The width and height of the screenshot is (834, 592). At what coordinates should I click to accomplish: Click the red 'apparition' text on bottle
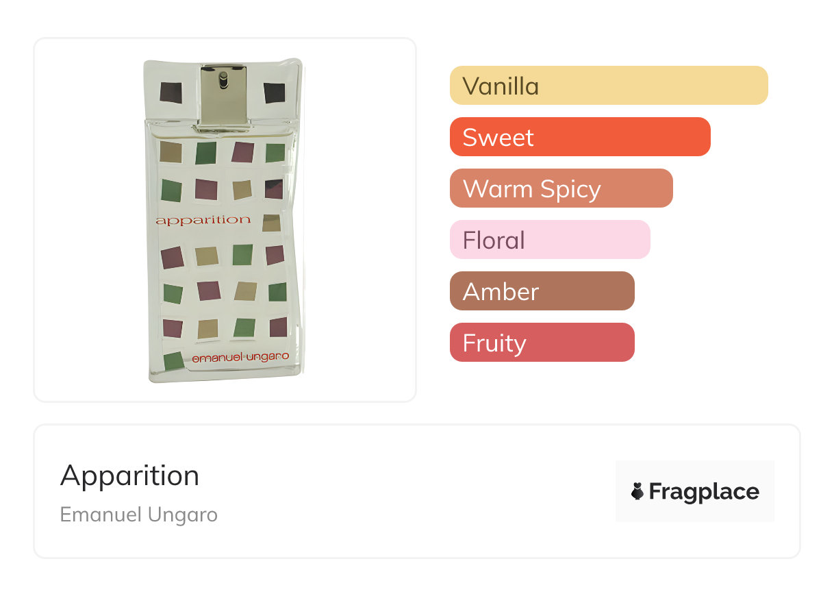203,221
